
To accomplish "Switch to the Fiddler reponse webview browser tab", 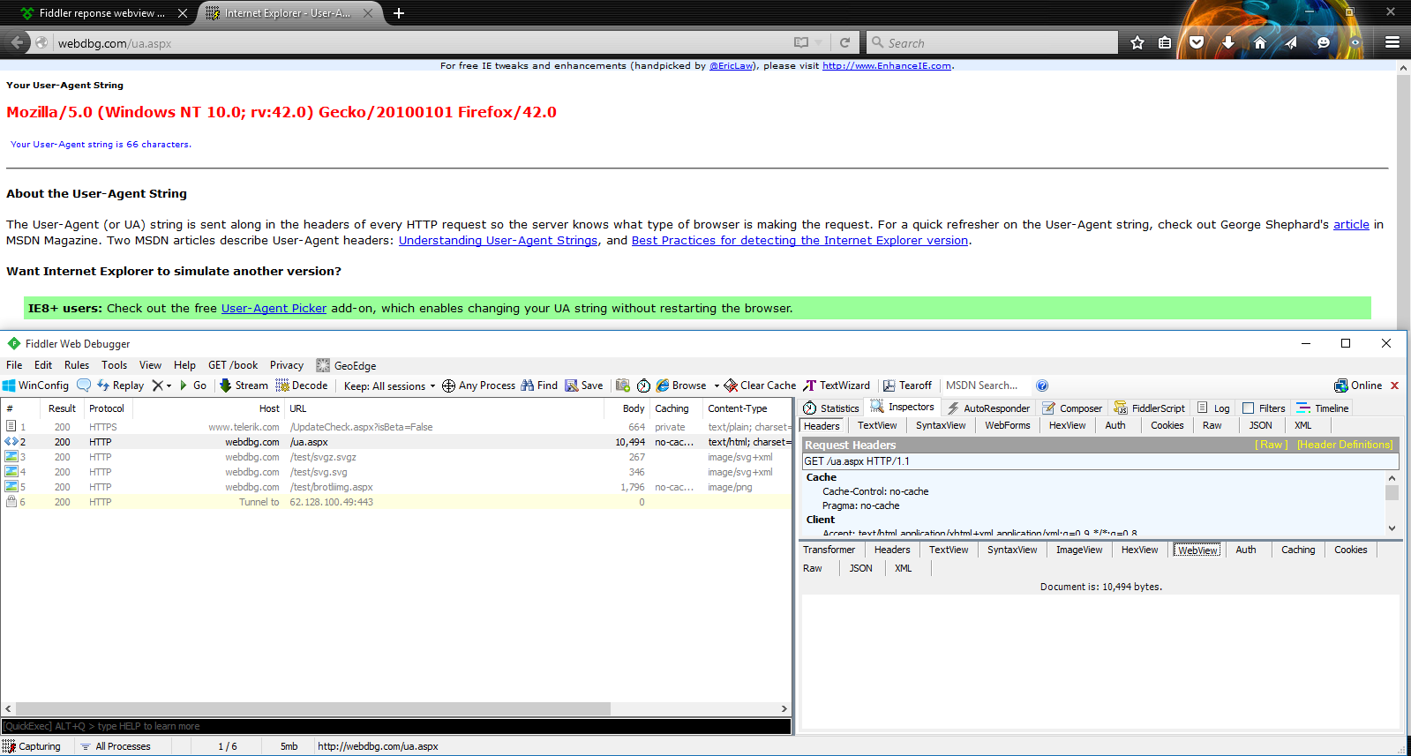I will (x=101, y=13).
